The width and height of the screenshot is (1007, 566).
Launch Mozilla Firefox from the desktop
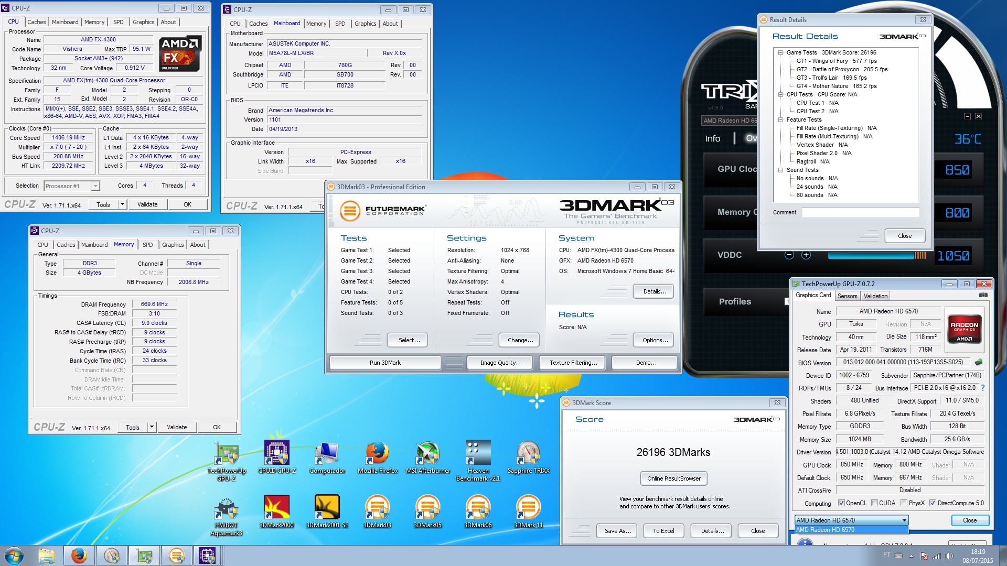click(x=378, y=457)
